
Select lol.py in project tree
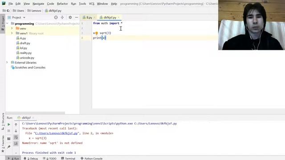21,48
